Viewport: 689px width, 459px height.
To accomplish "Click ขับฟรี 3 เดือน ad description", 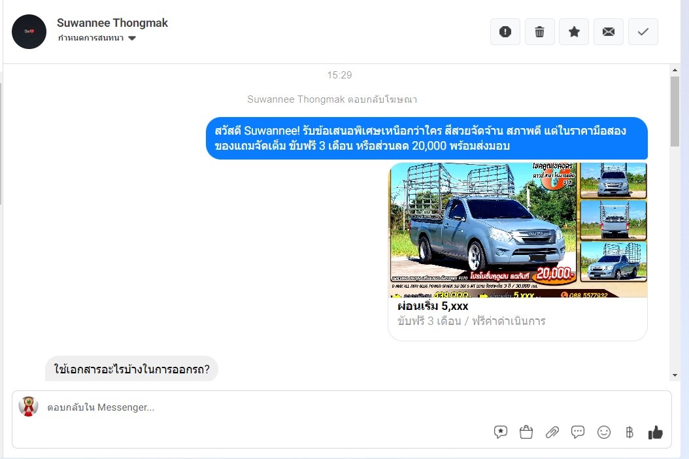I will pos(471,321).
